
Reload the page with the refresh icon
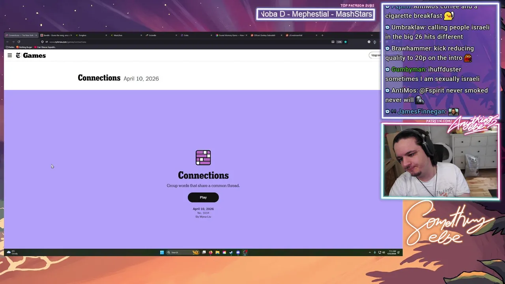click(19, 42)
